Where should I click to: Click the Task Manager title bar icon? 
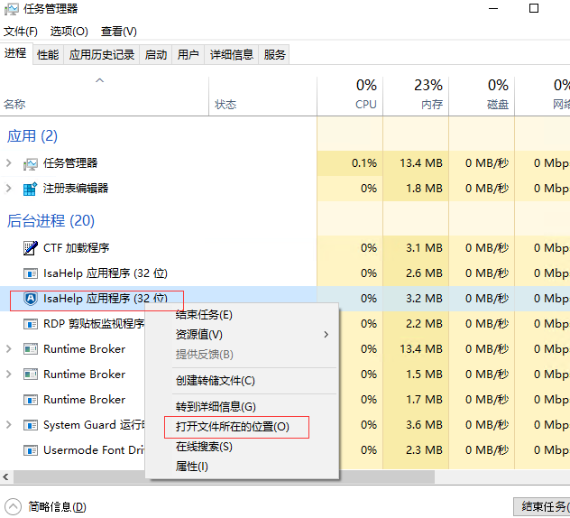(x=11, y=9)
